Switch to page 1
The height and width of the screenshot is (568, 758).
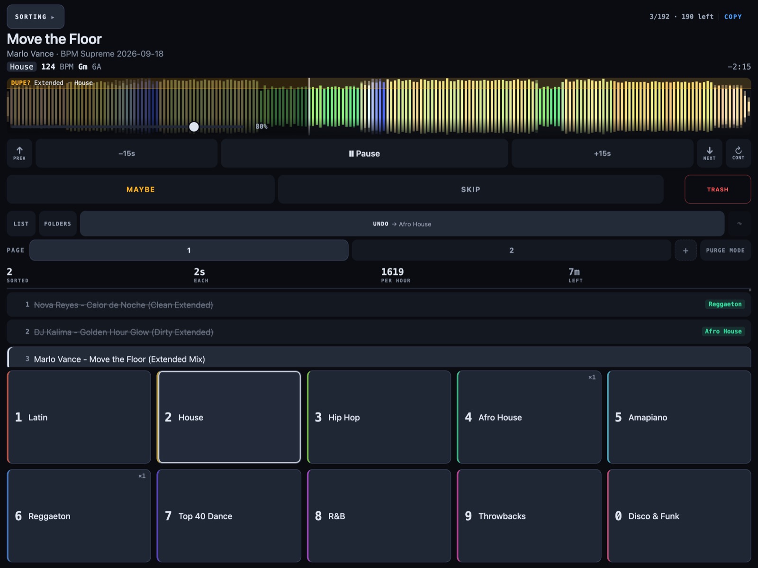(x=189, y=250)
